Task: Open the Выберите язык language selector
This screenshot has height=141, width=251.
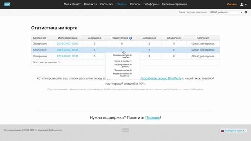Action: point(233,130)
